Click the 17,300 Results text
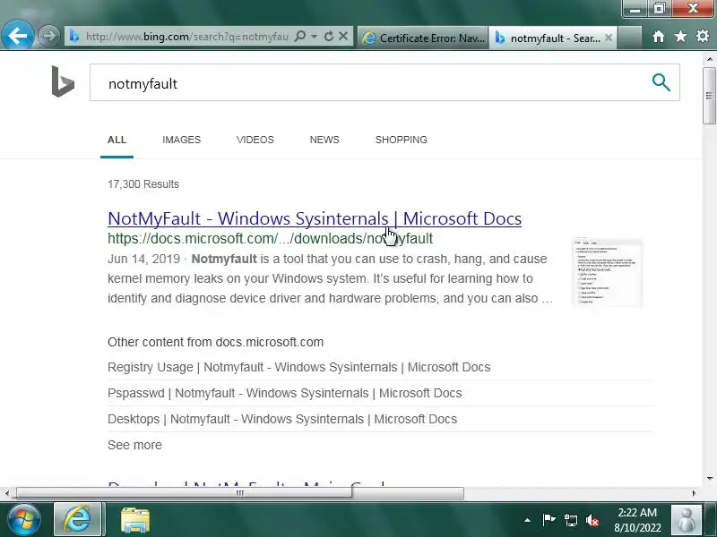This screenshot has width=717, height=537. click(x=143, y=184)
